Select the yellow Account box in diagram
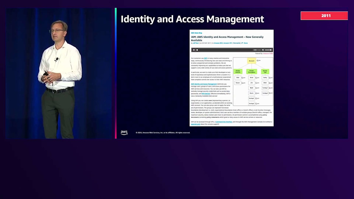Screen dimensions: 354x199 (252, 61)
